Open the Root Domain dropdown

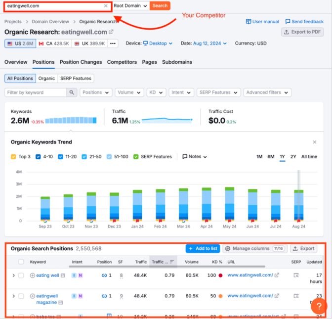click(130, 6)
